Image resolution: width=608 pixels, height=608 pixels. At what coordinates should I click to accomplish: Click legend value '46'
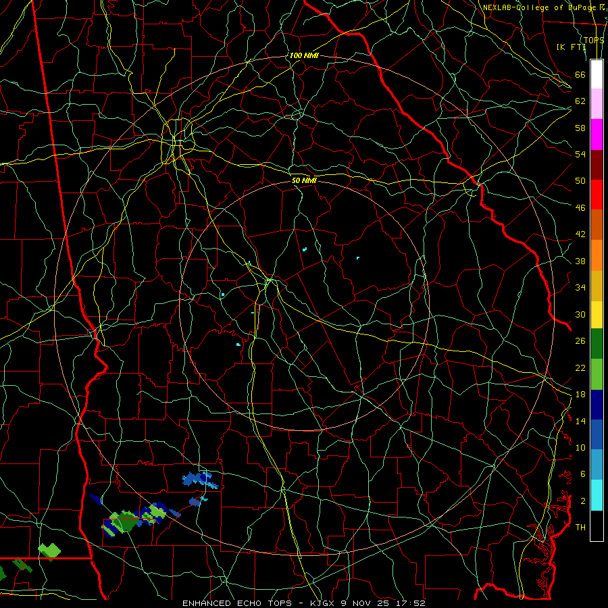[580, 207]
